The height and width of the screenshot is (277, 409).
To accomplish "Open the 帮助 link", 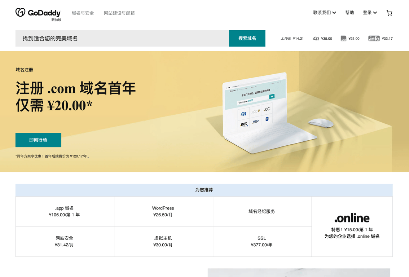I will pos(349,13).
